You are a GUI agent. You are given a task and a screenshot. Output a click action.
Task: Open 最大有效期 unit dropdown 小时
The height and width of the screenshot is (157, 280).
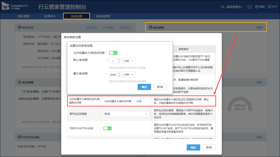tap(129, 75)
